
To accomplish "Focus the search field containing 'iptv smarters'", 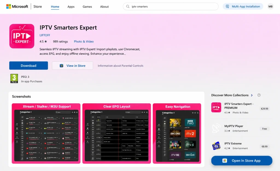I will [x=171, y=7].
